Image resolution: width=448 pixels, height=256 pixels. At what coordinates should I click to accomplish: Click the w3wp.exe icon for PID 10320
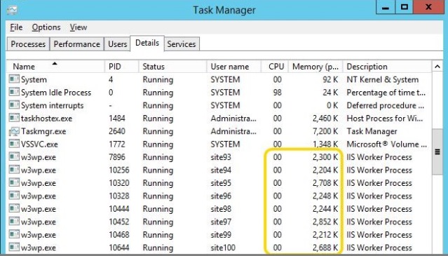coord(14,182)
